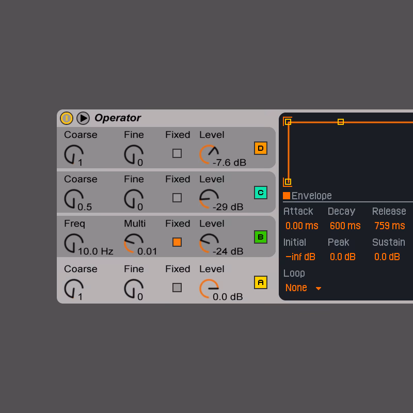Enable Fixed mode on oscillator D
413x413 pixels.
coord(177,153)
